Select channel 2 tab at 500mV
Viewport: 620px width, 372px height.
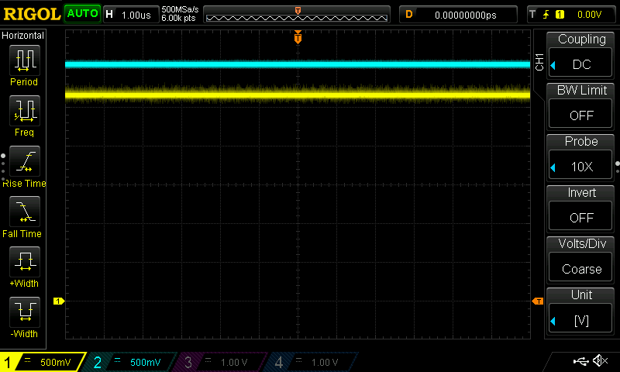pos(132,362)
